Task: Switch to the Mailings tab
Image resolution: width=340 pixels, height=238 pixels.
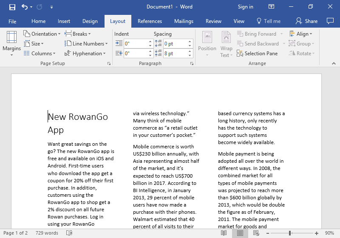Action: [x=184, y=21]
